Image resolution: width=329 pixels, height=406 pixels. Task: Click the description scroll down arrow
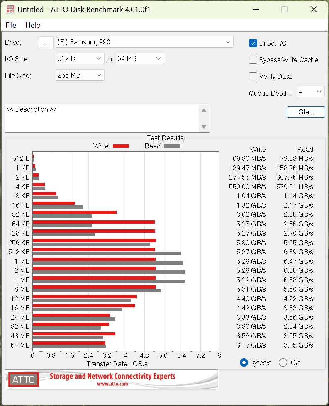pos(204,126)
